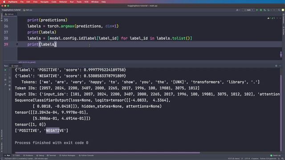This screenshot has width=285, height=160.
Task: Open the Window menu
Action: [95, 2]
